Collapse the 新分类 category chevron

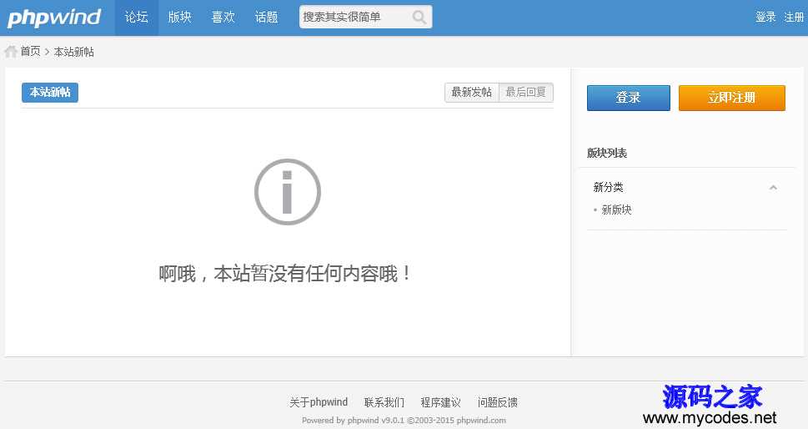tap(773, 187)
